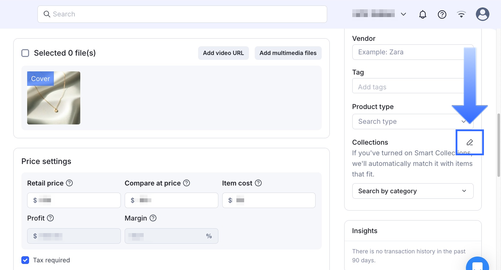Image resolution: width=501 pixels, height=270 pixels.
Task: Click the pencil edit icon beside Collections
Action: [x=469, y=142]
